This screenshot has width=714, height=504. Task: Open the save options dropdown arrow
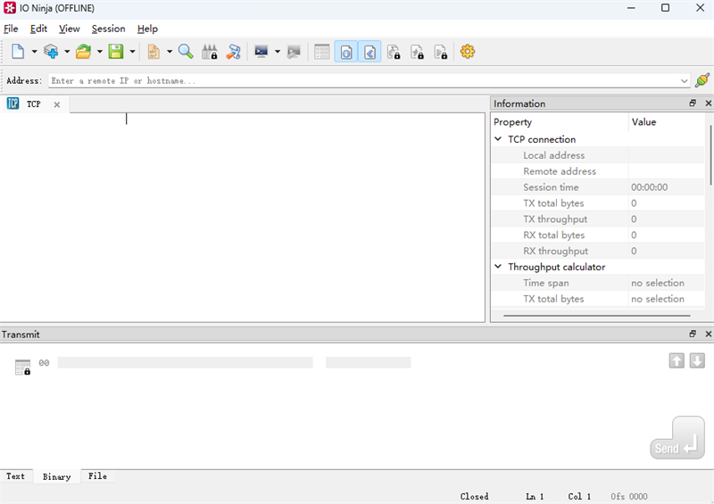coord(132,52)
